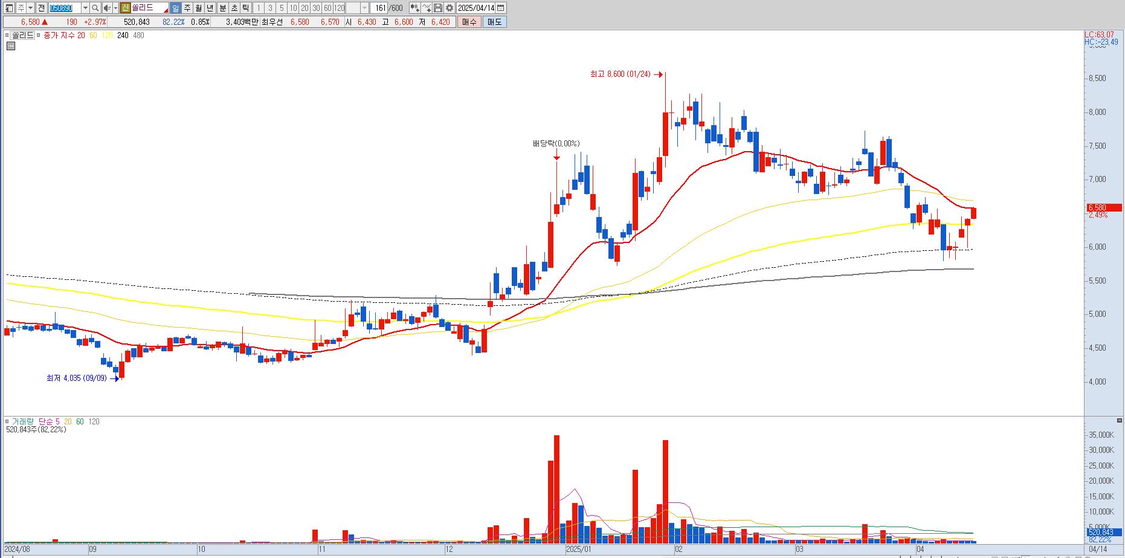Open the interval combo dropdown after 120
The image size is (1125, 558).
[x=364, y=8]
